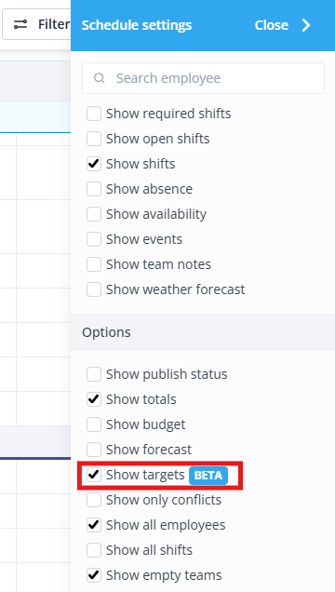Viewport: 335px width, 592px height.
Task: Uncheck Show targets checkbox
Action: 94,475
